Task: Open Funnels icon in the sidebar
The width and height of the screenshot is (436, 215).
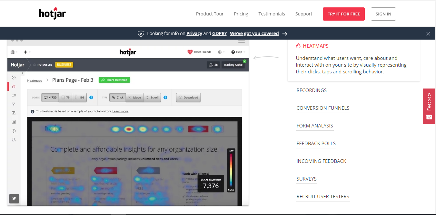Action: pos(14,104)
